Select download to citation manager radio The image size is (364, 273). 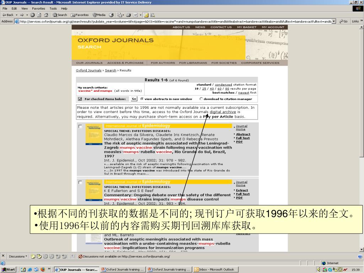[x=201, y=99]
